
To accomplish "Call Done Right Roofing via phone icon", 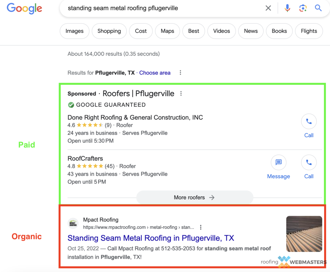I will [x=309, y=121].
